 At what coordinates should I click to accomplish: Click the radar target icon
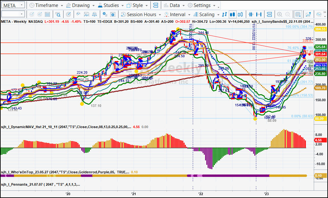[x=68, y=15]
